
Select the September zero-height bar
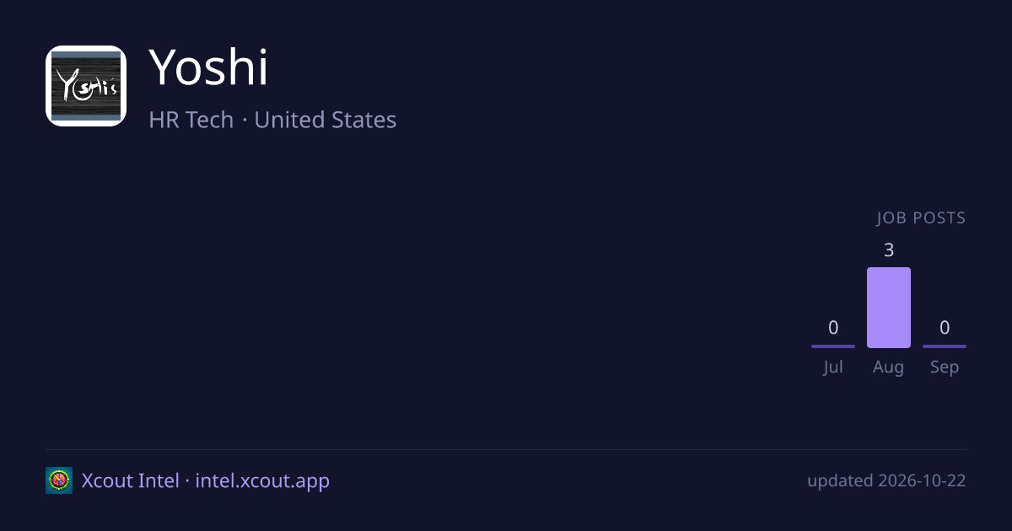(945, 346)
